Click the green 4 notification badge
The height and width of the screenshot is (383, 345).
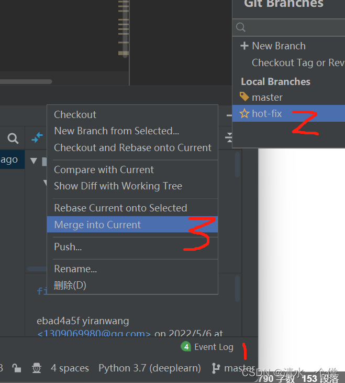click(x=186, y=347)
